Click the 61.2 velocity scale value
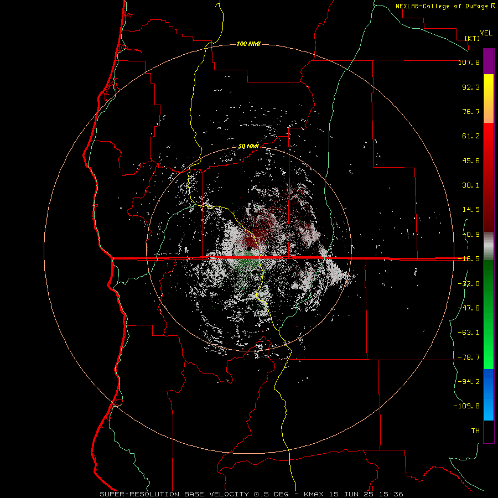This screenshot has width=498, height=498. [471, 136]
